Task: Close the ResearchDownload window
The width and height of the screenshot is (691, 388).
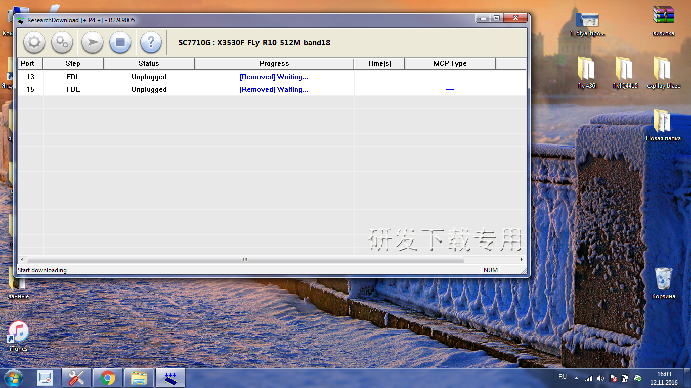Action: pos(515,18)
